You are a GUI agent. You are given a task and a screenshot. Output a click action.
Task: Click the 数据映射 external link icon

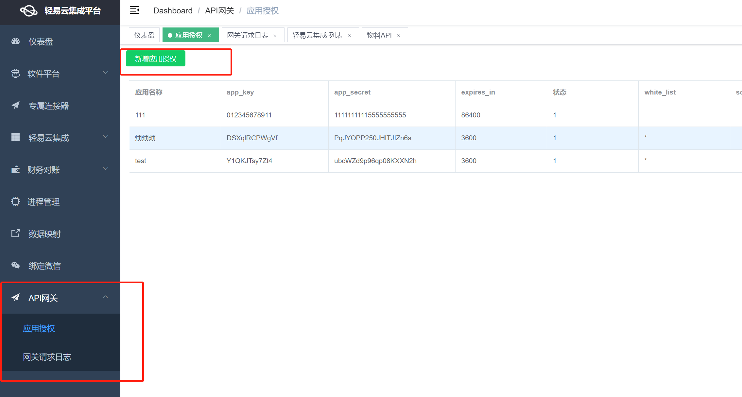pos(15,233)
